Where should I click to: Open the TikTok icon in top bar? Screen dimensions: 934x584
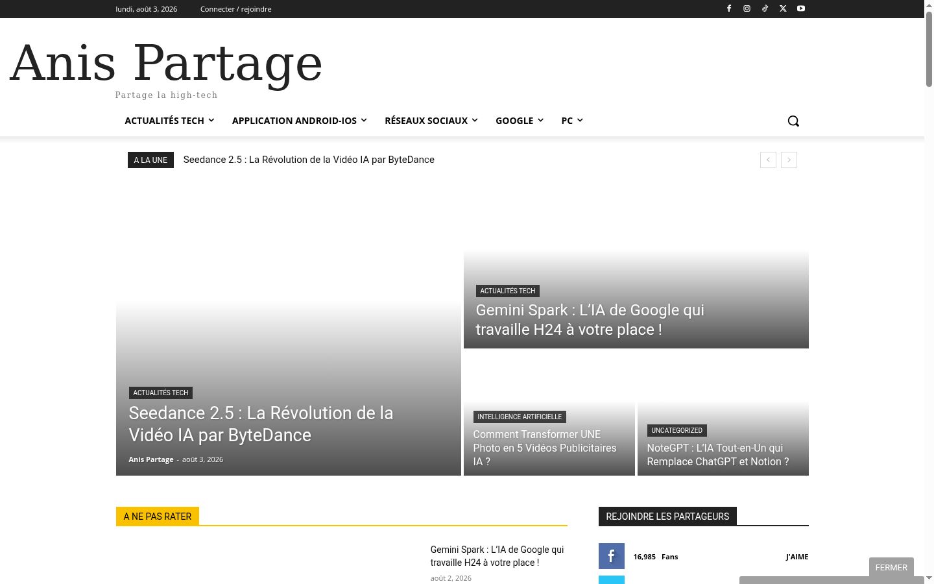[765, 8]
